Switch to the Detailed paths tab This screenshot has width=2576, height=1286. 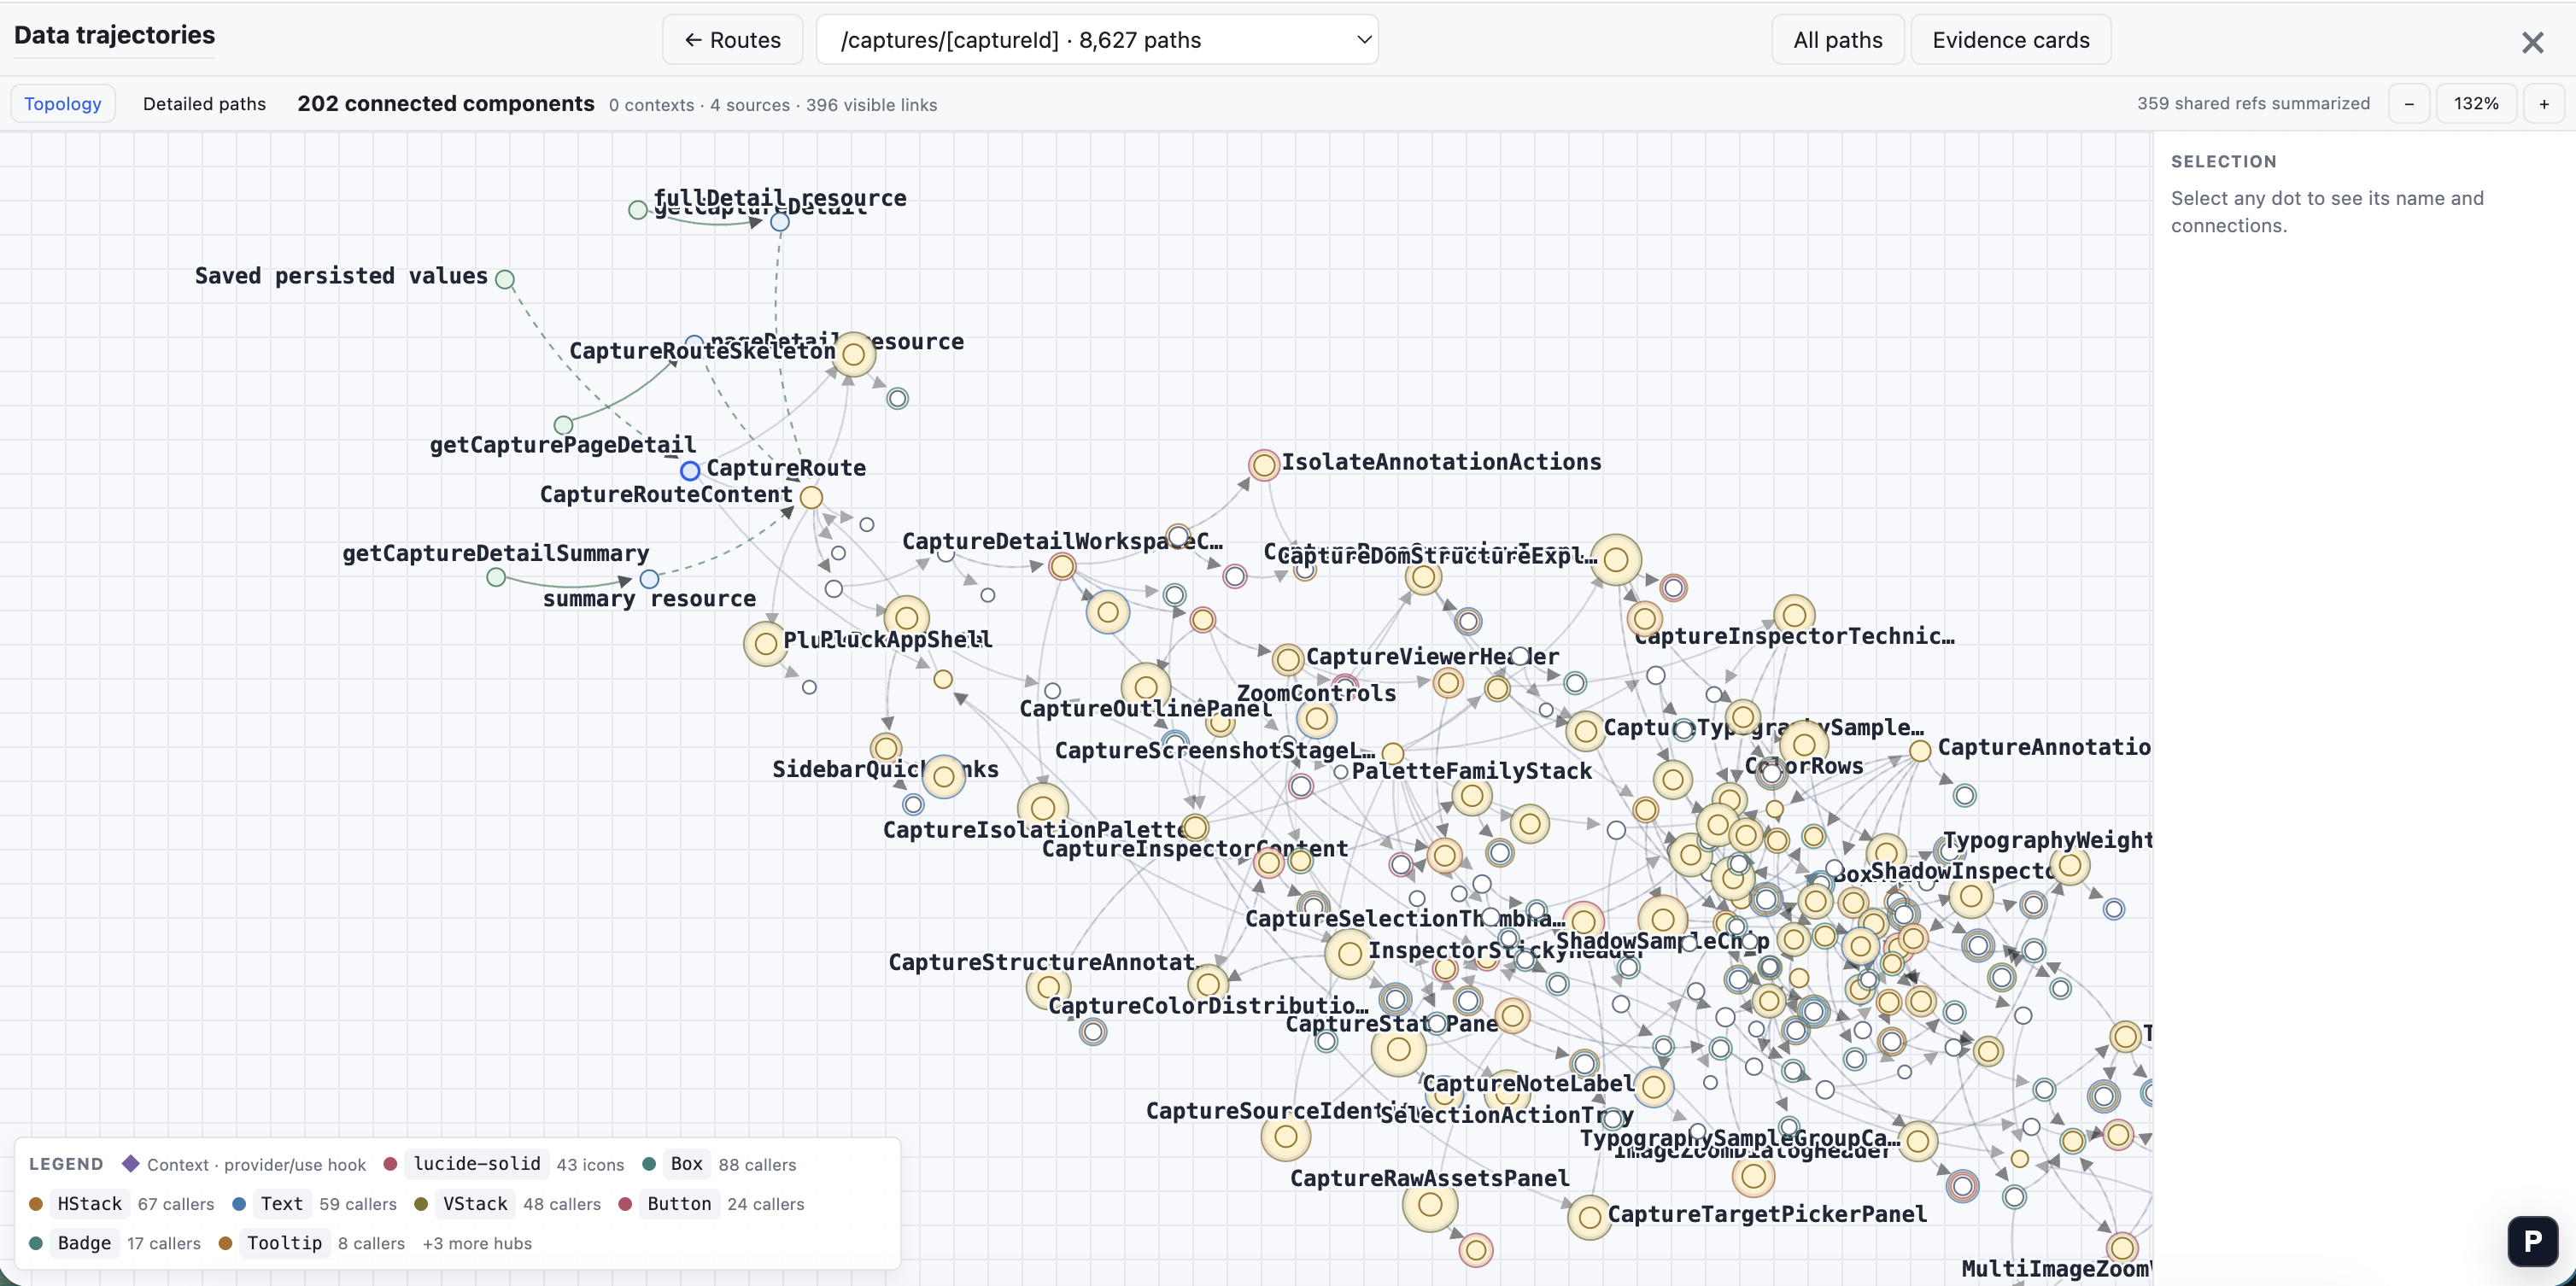point(204,104)
